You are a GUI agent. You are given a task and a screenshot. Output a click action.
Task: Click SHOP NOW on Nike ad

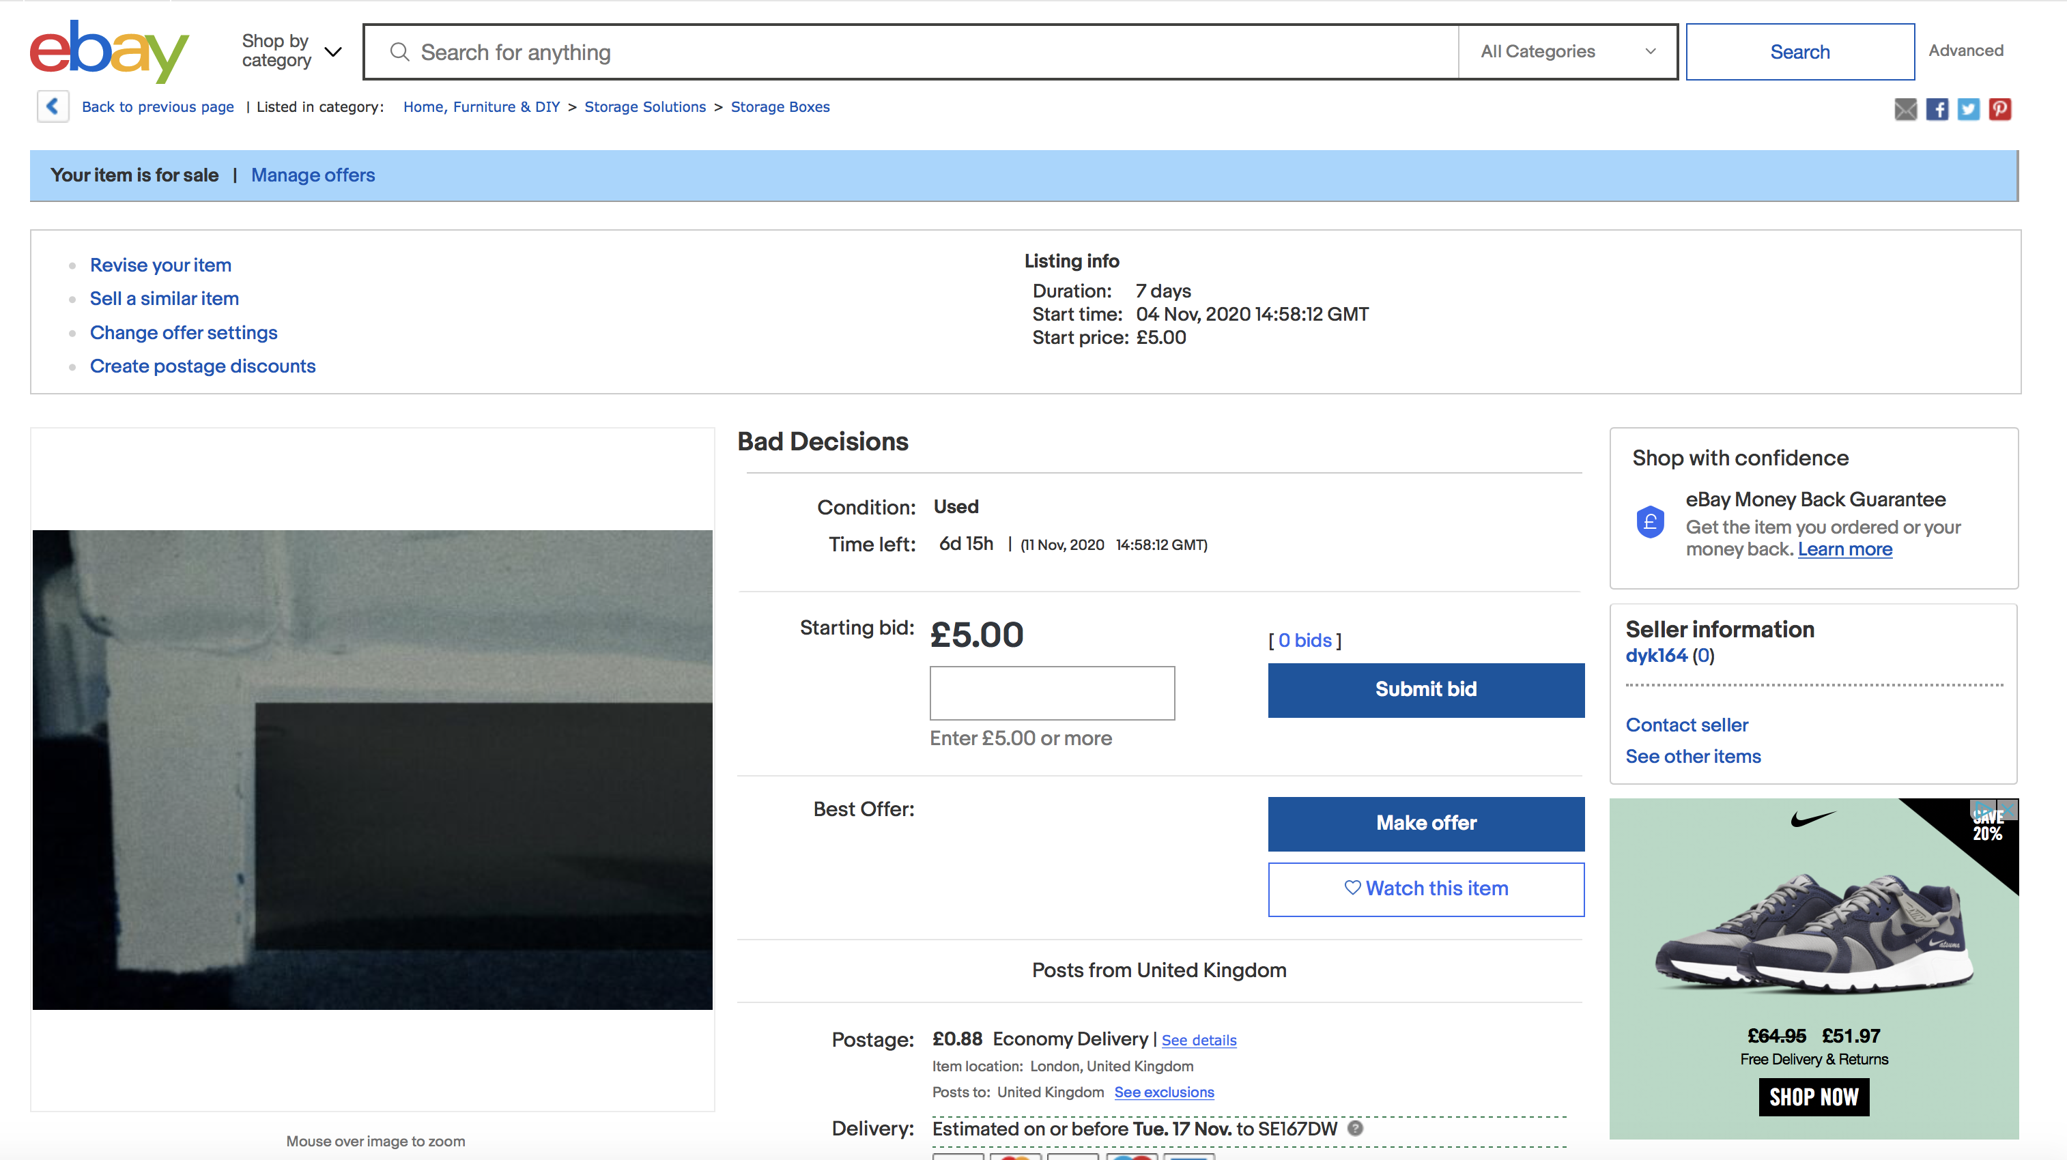click(1814, 1097)
